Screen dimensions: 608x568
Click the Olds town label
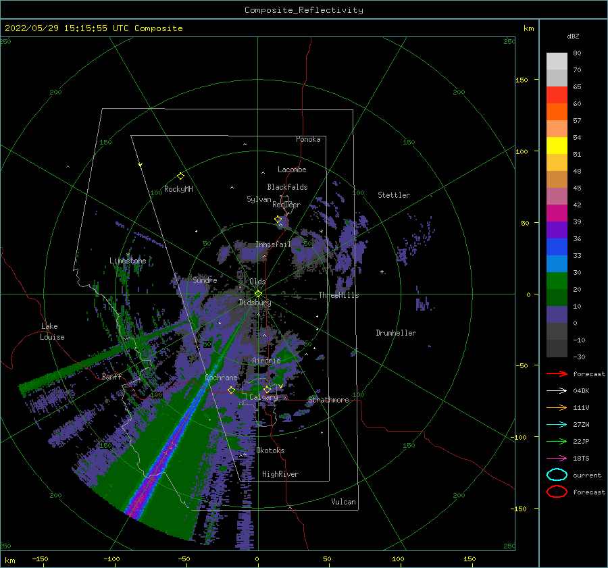pos(257,282)
